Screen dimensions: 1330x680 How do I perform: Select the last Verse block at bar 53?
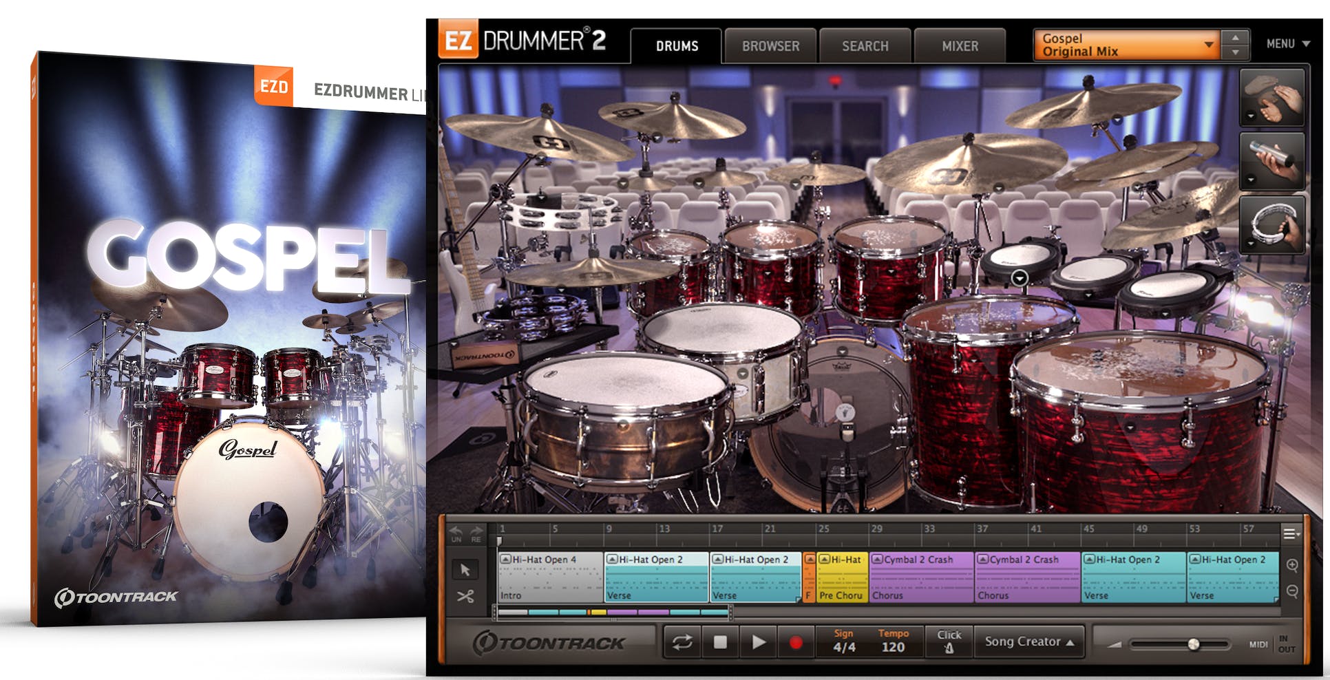[1233, 577]
